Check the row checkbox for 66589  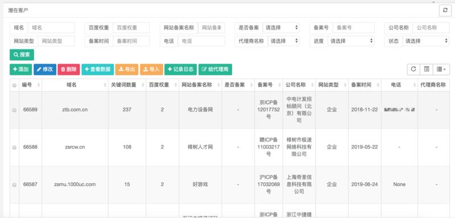[14, 110]
